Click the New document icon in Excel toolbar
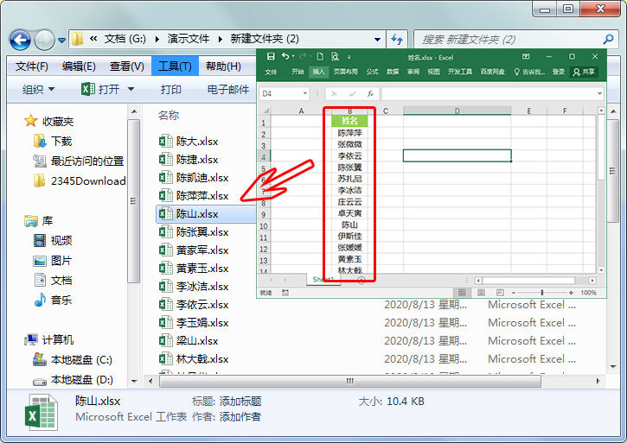The height and width of the screenshot is (443, 627). pyautogui.click(x=320, y=57)
